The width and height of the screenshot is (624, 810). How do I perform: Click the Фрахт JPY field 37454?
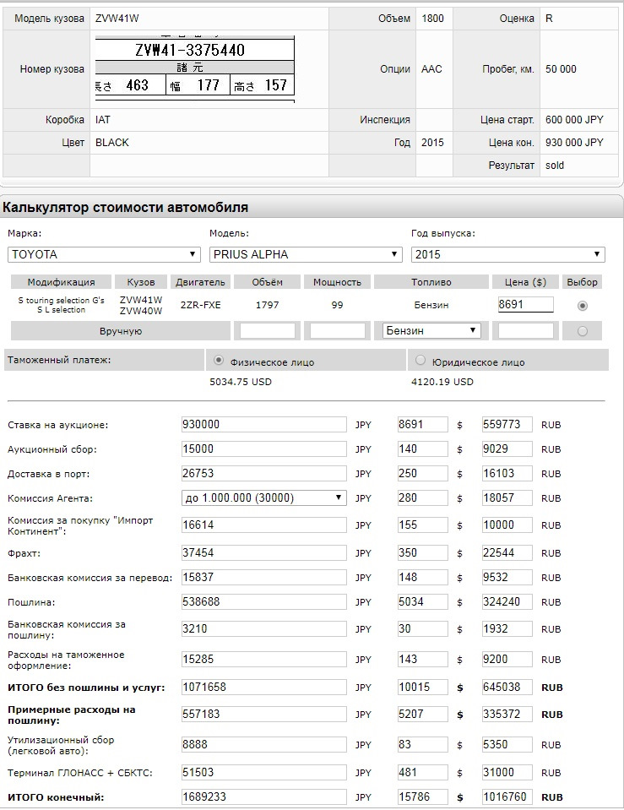264,552
